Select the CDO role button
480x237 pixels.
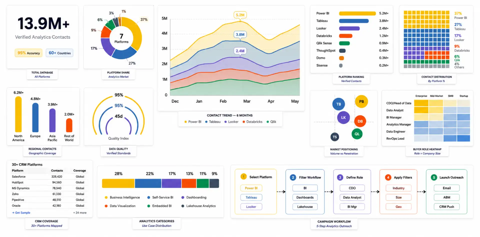(x=352, y=188)
